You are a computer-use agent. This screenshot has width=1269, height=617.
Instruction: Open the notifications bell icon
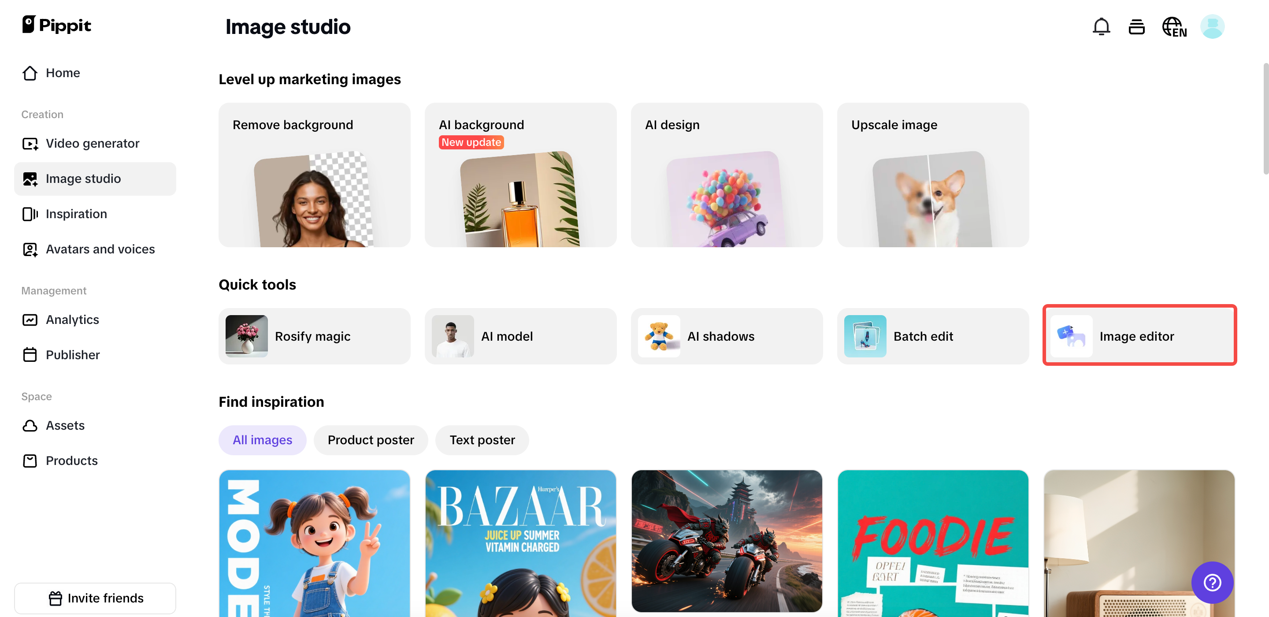pos(1101,26)
